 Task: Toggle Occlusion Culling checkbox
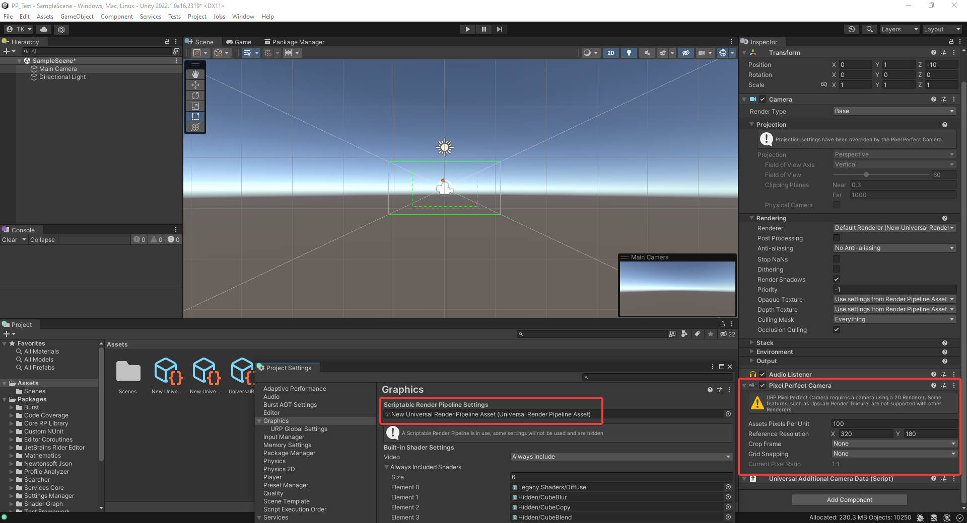pyautogui.click(x=837, y=330)
